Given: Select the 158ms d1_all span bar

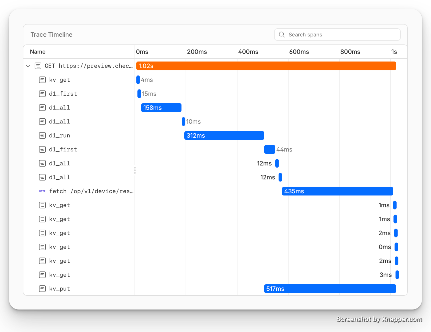Looking at the screenshot, I should [x=161, y=108].
